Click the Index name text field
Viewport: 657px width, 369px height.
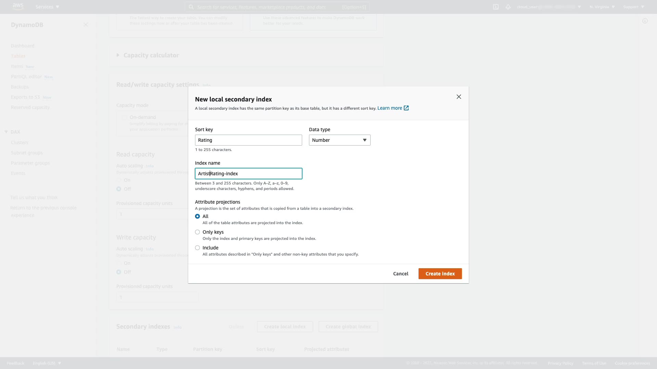248,174
